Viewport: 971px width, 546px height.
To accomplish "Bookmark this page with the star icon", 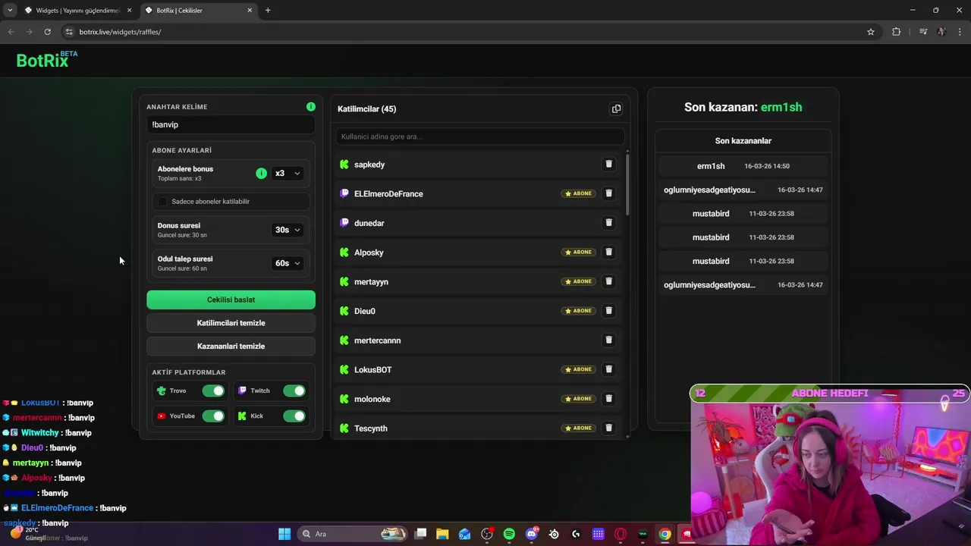I will (x=871, y=32).
